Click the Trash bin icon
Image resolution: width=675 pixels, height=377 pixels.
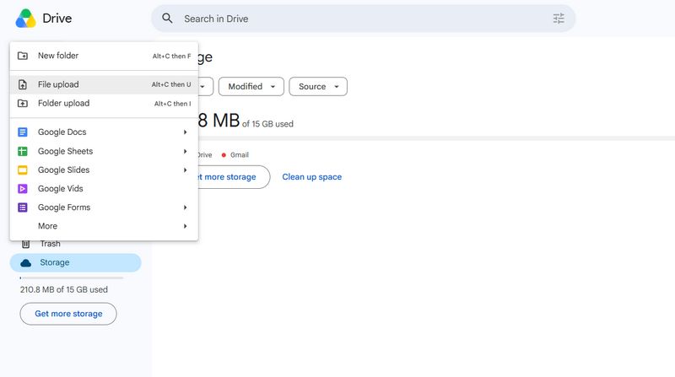[x=26, y=244]
